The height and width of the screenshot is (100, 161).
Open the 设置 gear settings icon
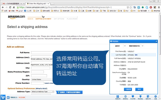coord(155,96)
